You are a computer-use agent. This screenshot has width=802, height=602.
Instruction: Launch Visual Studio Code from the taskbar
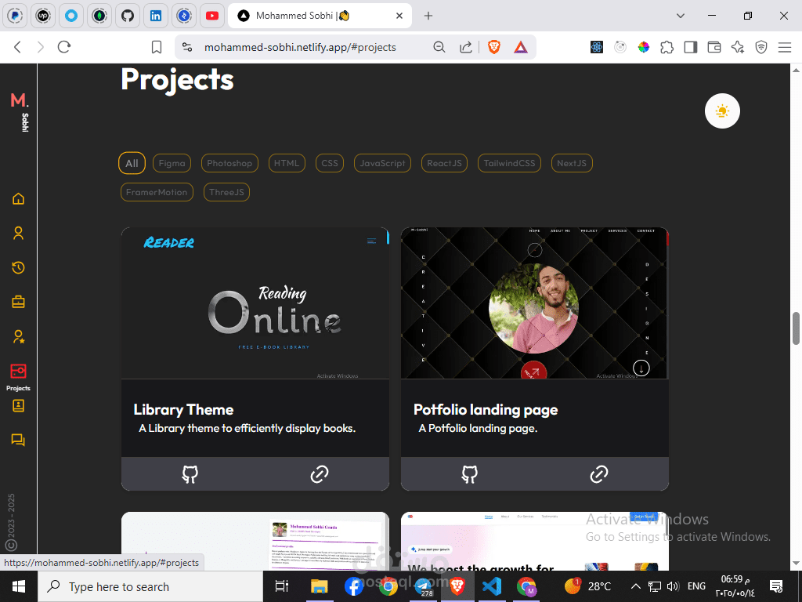(492, 586)
